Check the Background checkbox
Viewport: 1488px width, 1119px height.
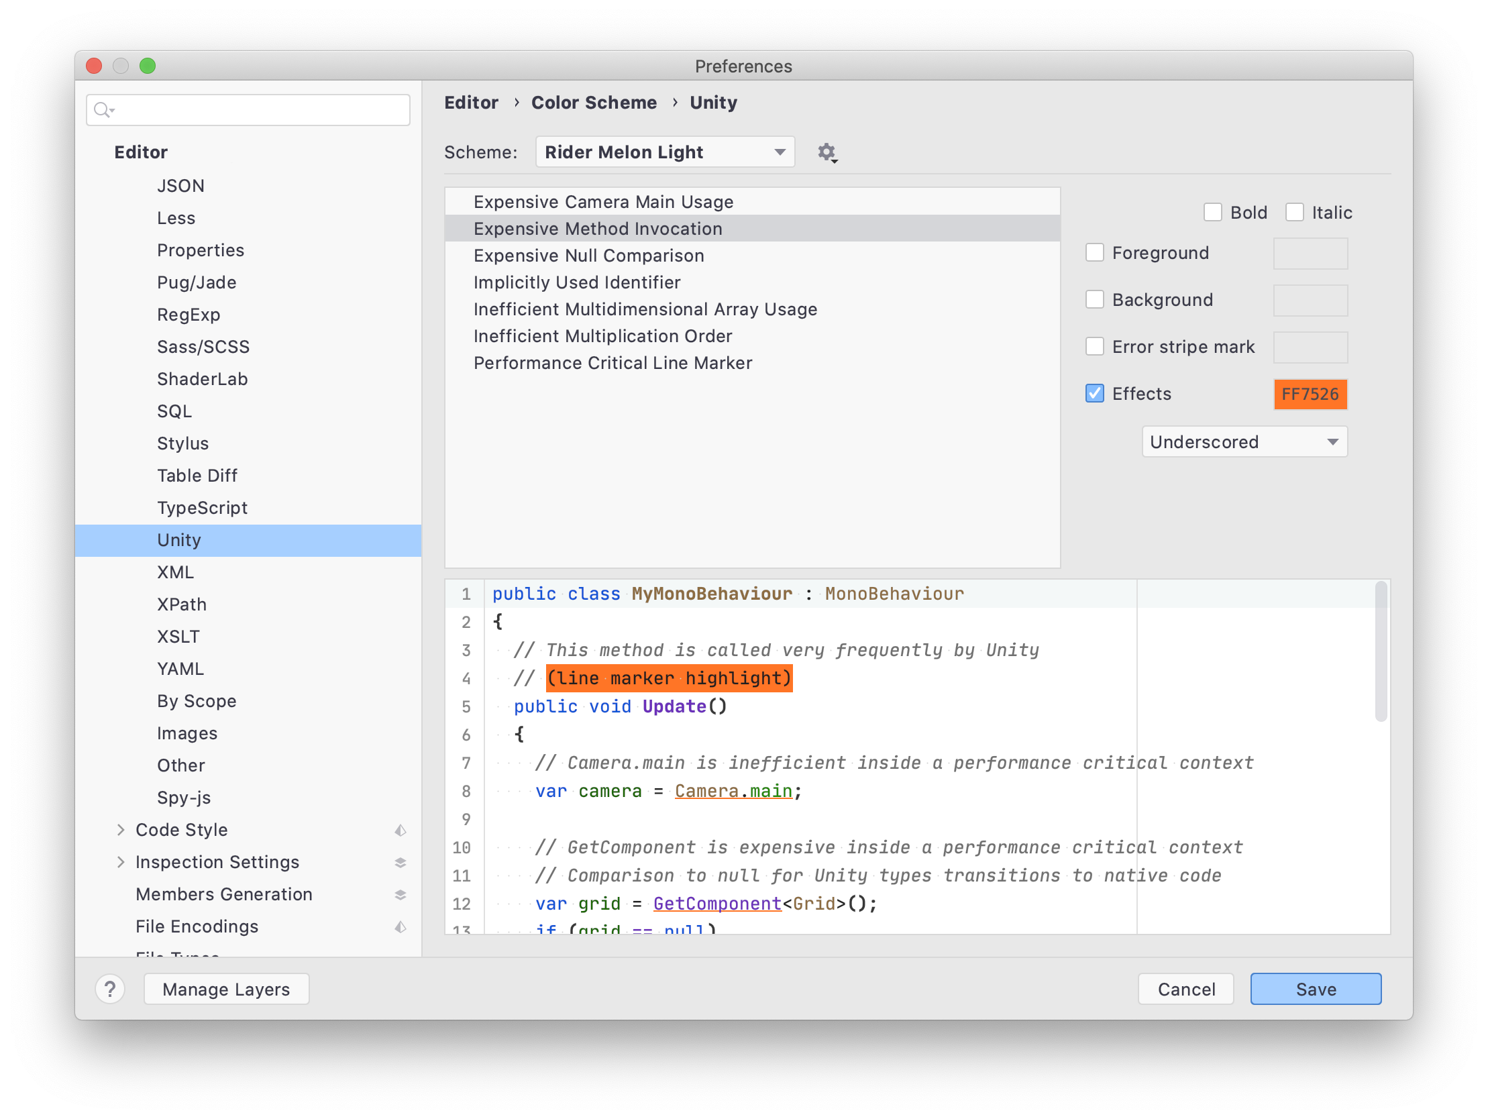click(x=1094, y=300)
